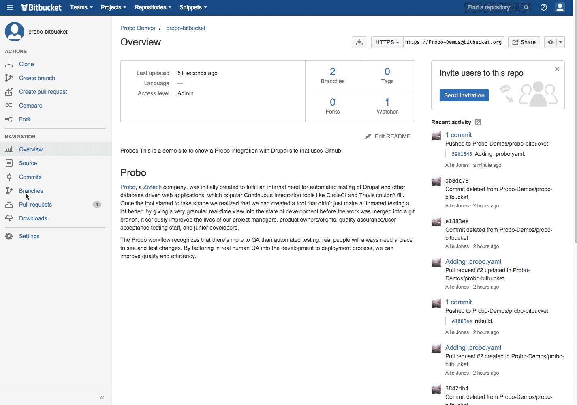Click the Branches icon in the sidebar

pyautogui.click(x=9, y=191)
